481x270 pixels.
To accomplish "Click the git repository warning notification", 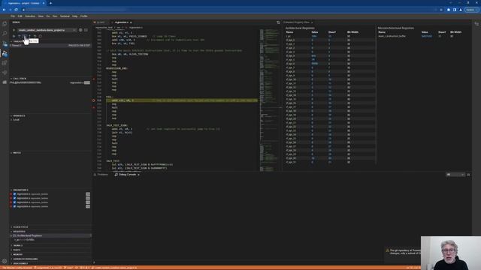I will tap(403, 252).
